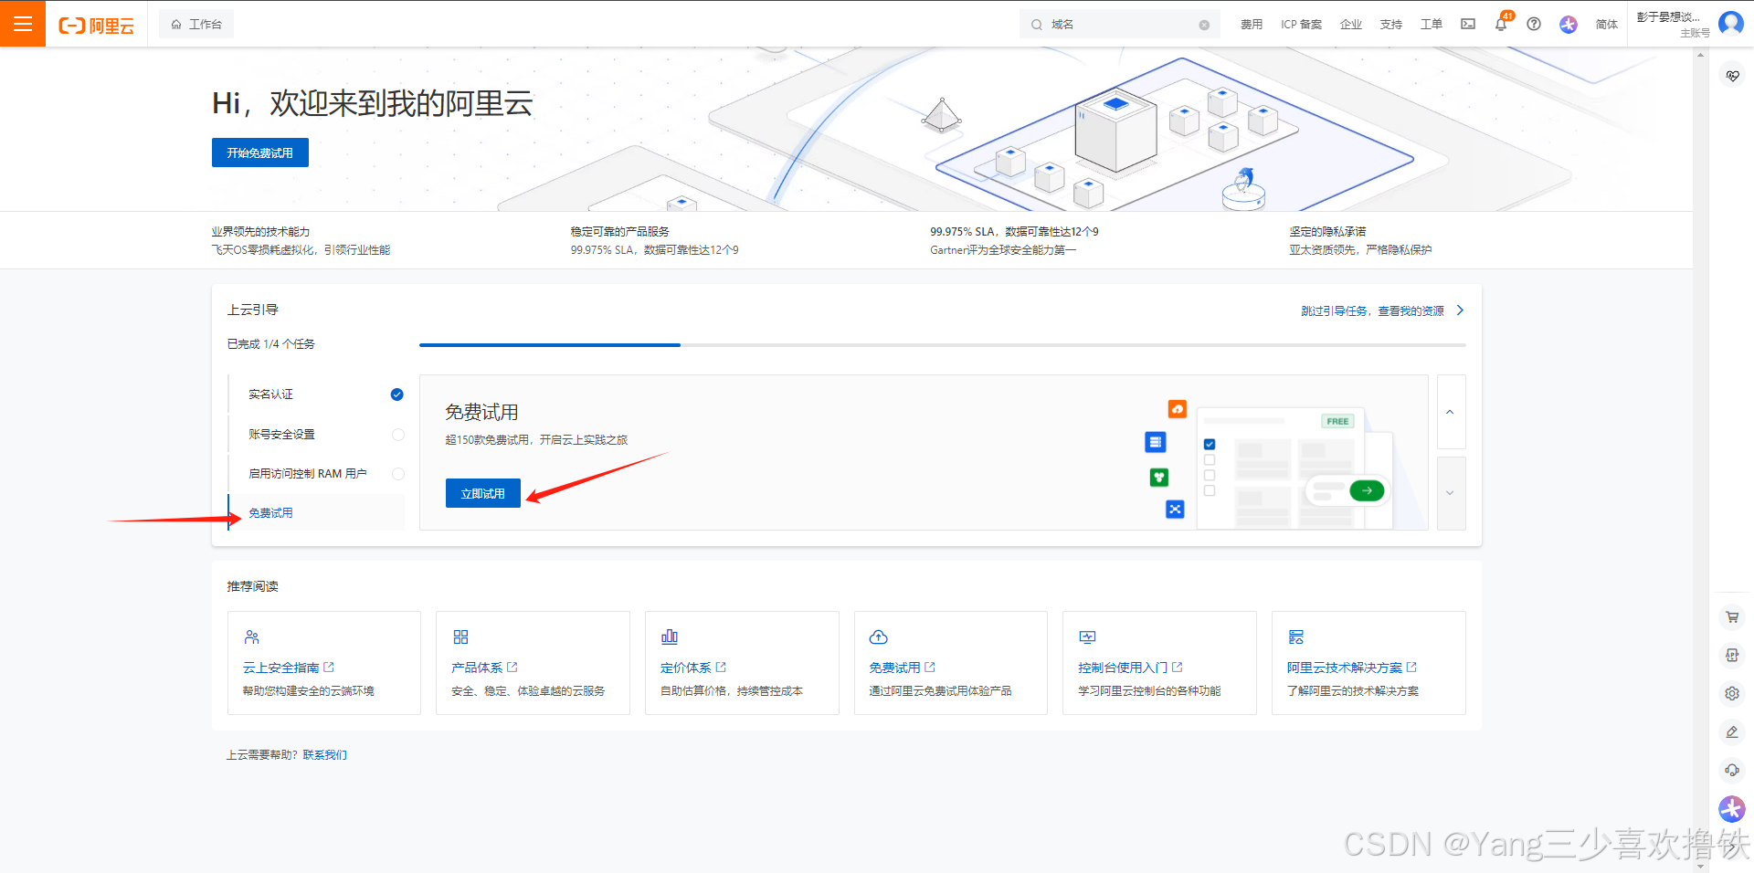Screen dimensions: 1754x873
Task: Open the 工作台 home tab
Action: pyautogui.click(x=196, y=25)
